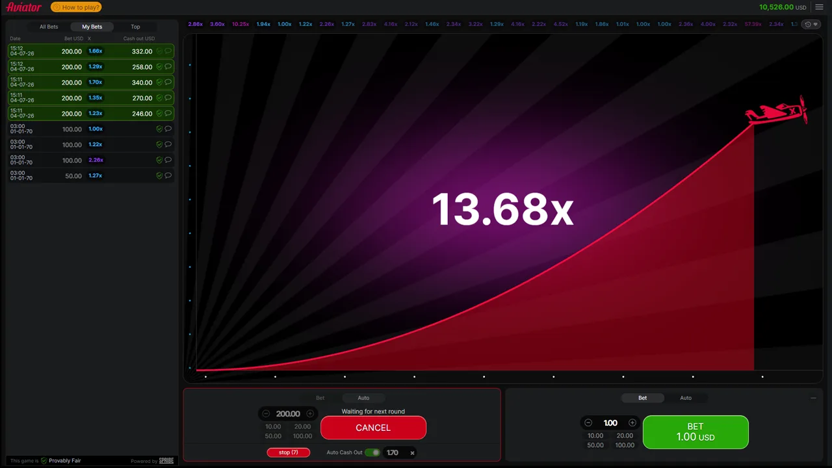Click the 10.25x result in history bar
This screenshot has height=468, width=832.
pos(240,24)
